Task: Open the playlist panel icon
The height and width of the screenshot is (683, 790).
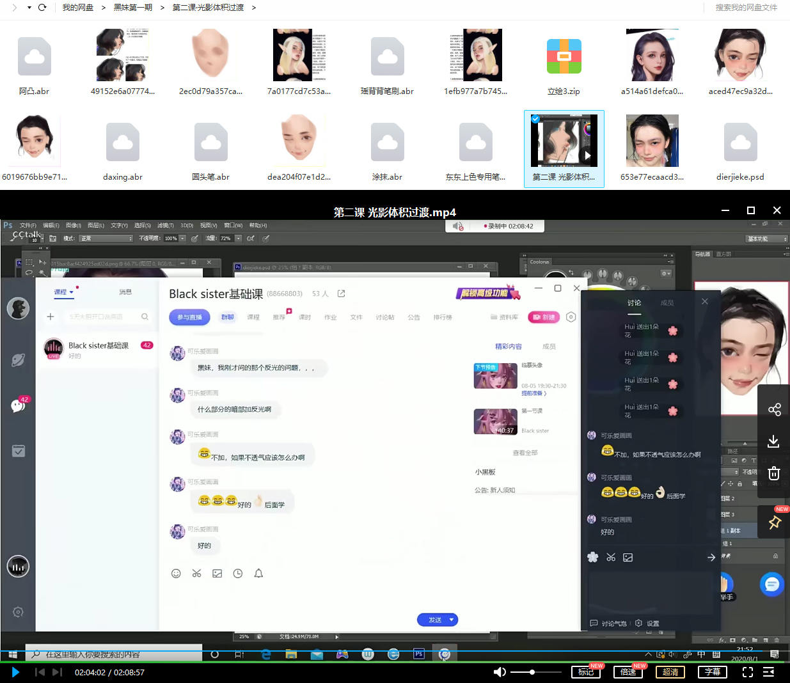Action: [769, 672]
